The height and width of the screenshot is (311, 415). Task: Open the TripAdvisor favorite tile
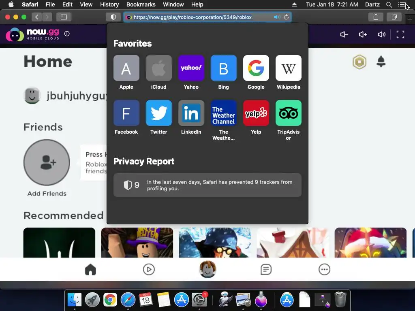coord(289,113)
